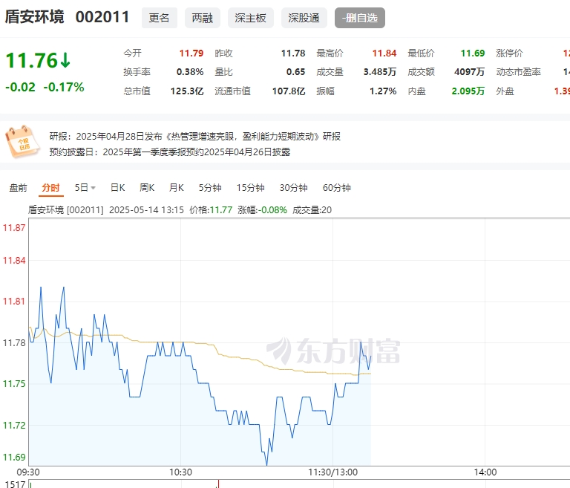
Task: Open the 60分钟 chart tab
Action: [337, 188]
